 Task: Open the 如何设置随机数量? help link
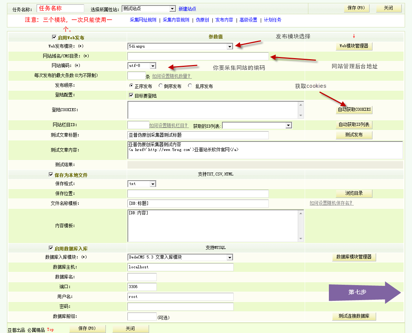point(172,76)
